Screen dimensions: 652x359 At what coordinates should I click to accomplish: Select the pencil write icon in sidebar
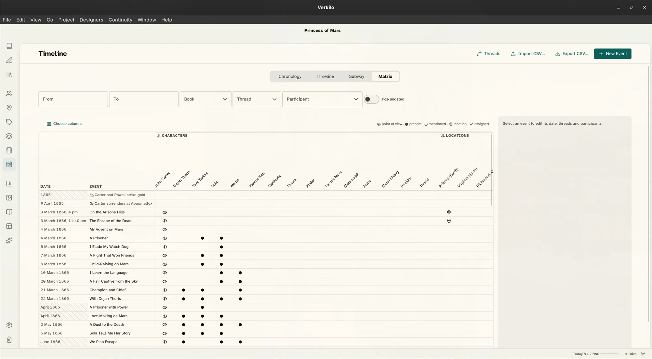[x=9, y=60]
